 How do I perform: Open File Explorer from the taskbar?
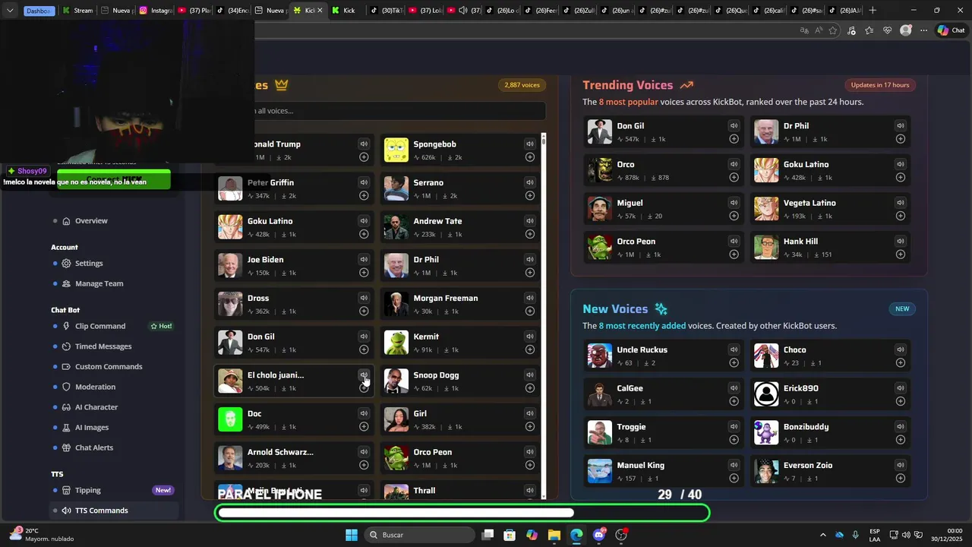tap(554, 535)
